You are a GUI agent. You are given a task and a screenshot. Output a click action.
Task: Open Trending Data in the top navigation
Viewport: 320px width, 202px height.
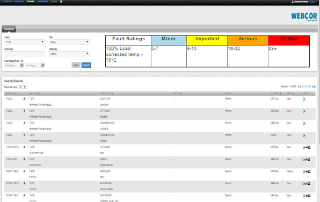tap(42, 2)
